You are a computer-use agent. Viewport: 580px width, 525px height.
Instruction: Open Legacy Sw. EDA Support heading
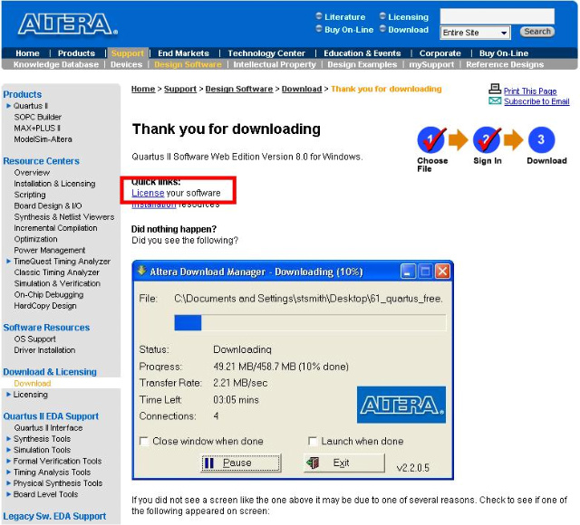pos(54,516)
